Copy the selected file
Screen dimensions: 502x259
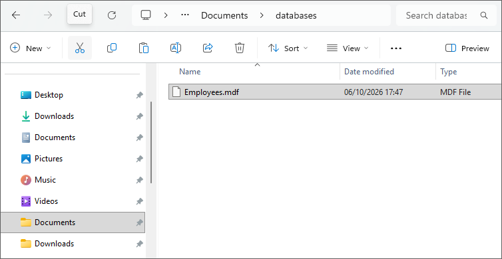(112, 48)
